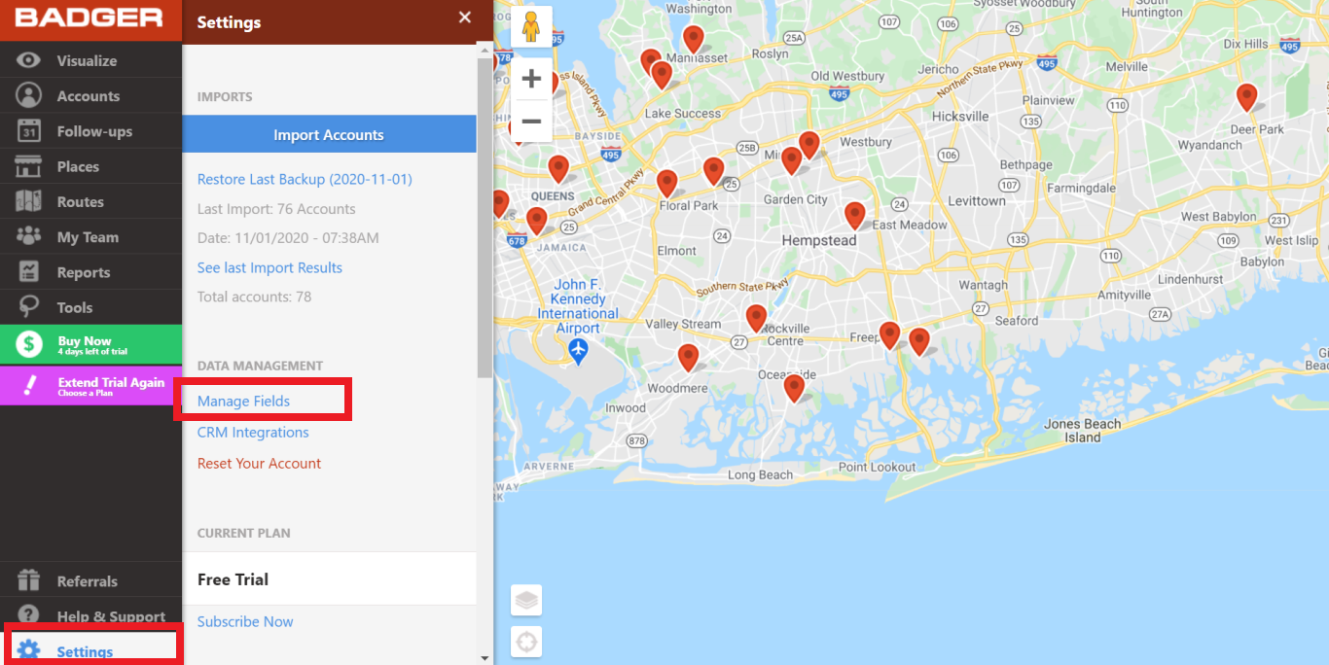Close the Settings panel

465,17
